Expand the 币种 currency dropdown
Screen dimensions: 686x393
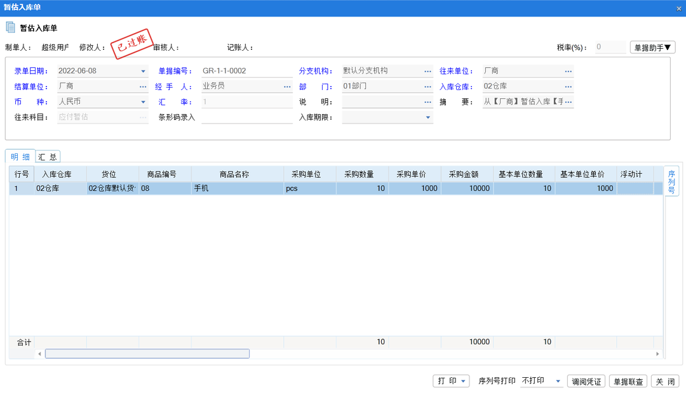pyautogui.click(x=143, y=101)
